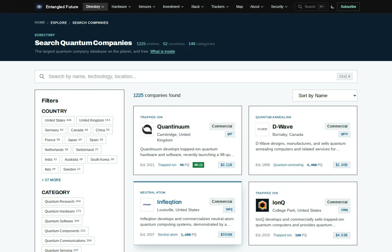Click the IONQ ticker badge
The image size is (392, 252).
(344, 210)
